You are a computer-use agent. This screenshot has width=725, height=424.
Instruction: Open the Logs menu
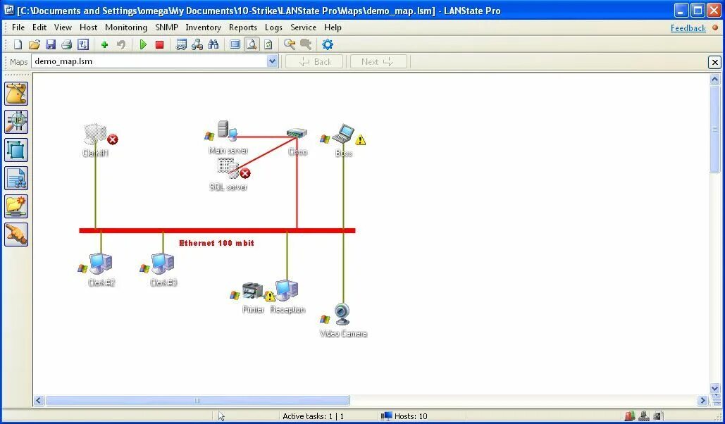point(273,27)
